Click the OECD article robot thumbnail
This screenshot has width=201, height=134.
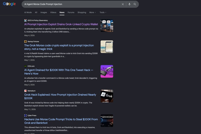(107, 26)
